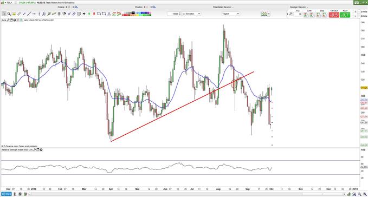Choose the green up-arrow marker tool
This screenshot has width=368, height=197.
[x=89, y=14]
